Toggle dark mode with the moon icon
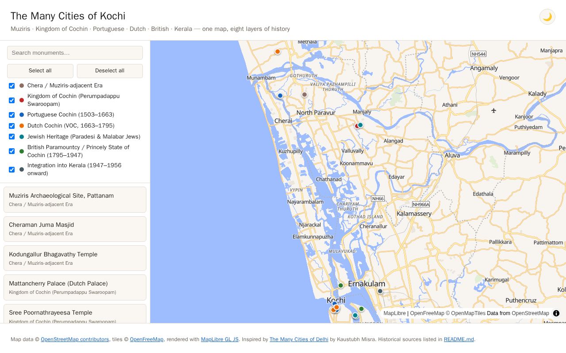566x353 pixels. pyautogui.click(x=547, y=17)
